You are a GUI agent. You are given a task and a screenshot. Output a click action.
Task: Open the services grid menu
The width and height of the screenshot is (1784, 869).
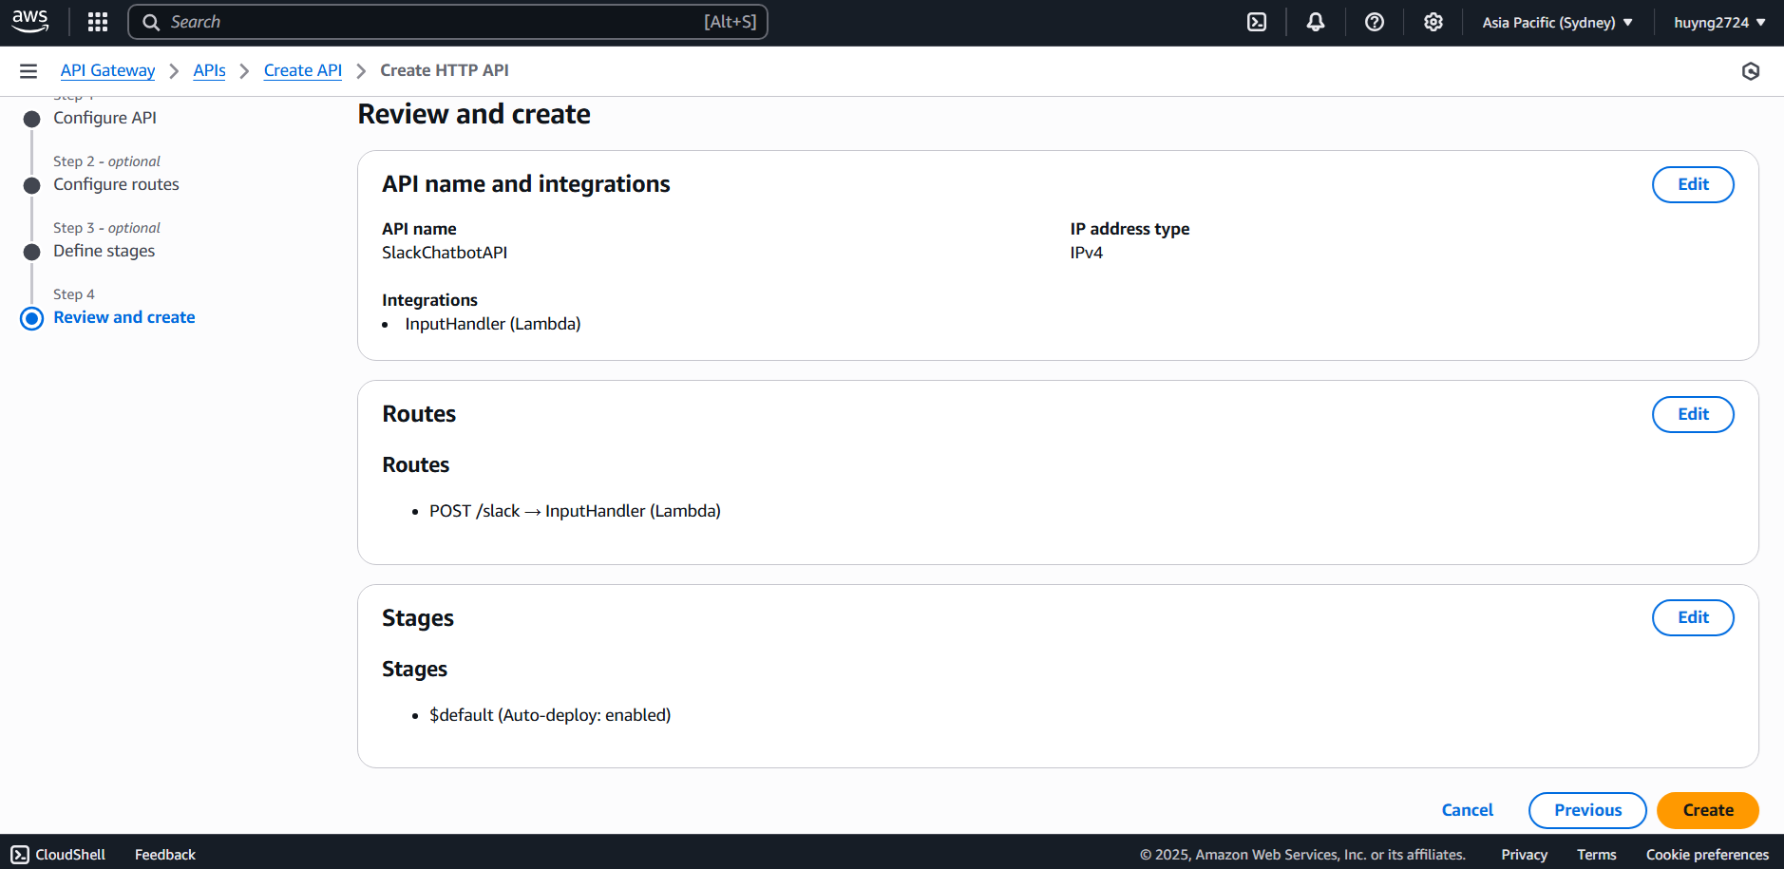coord(98,22)
